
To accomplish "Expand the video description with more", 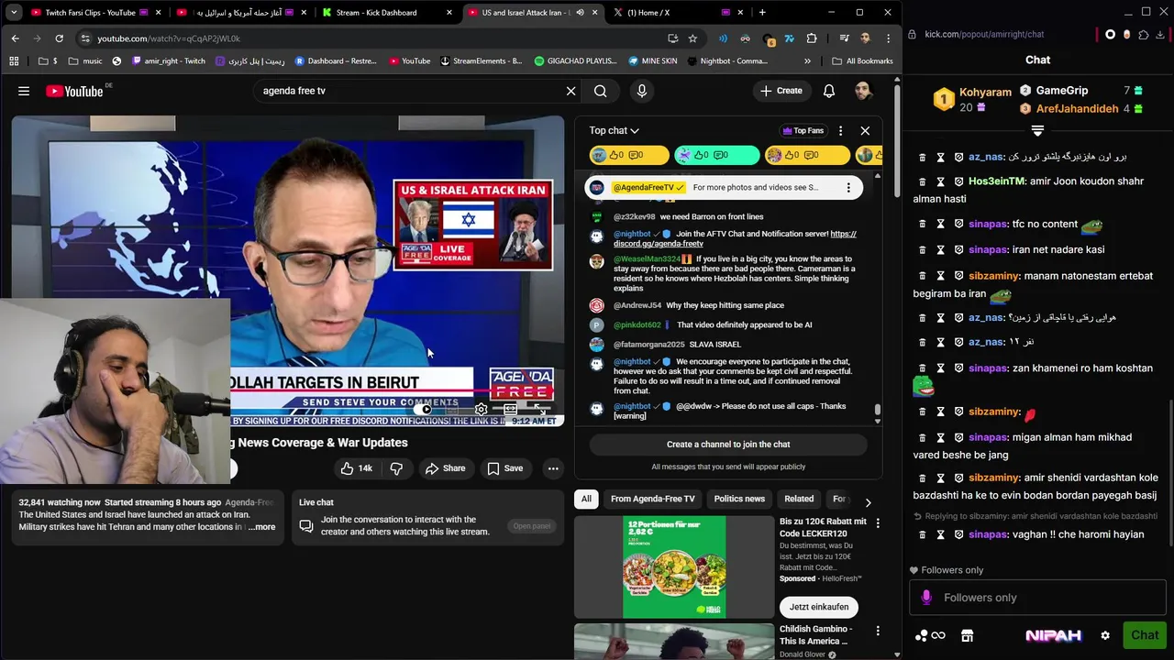I will click(x=262, y=527).
